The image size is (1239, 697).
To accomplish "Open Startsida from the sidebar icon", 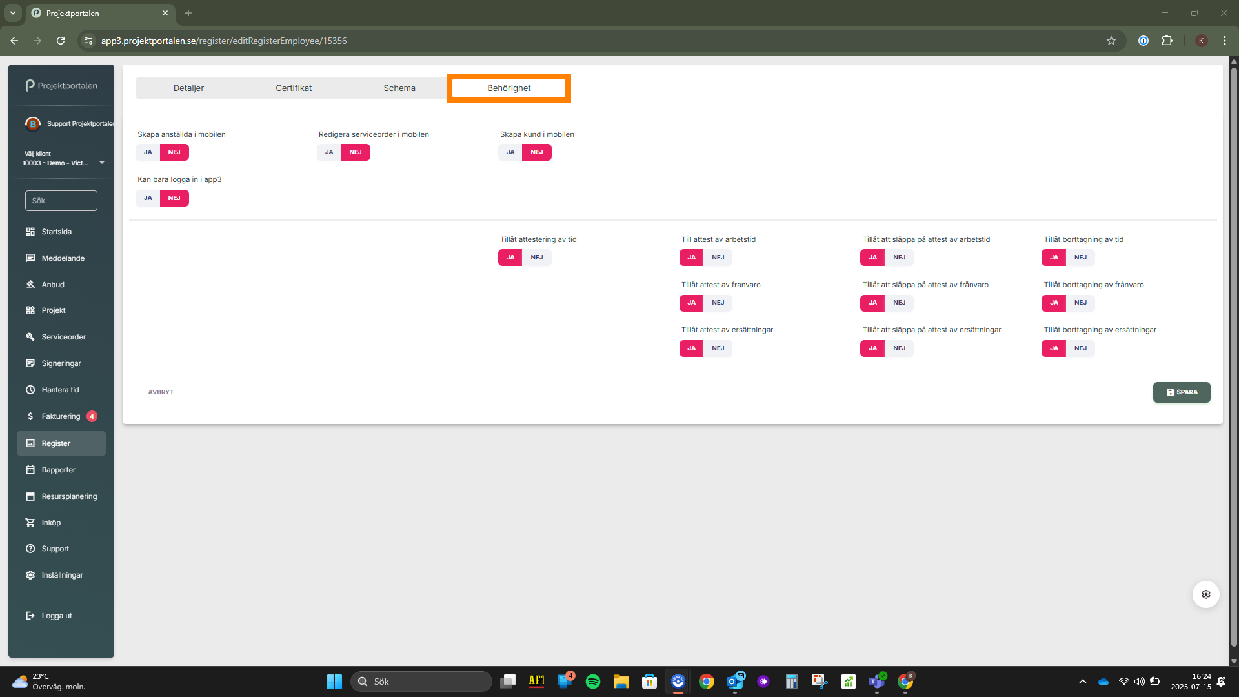I will pyautogui.click(x=30, y=232).
